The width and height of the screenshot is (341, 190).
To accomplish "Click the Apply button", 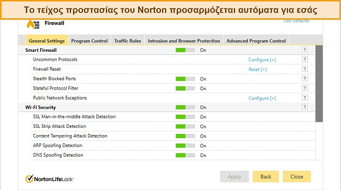I will click(x=235, y=176).
